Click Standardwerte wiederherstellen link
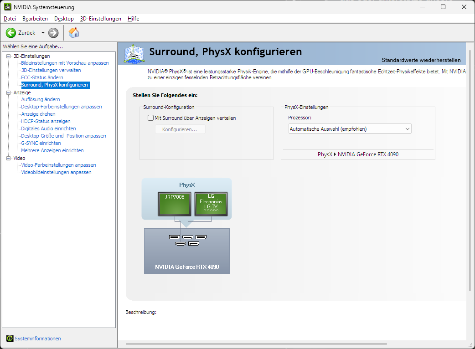The height and width of the screenshot is (349, 475). 421,60
